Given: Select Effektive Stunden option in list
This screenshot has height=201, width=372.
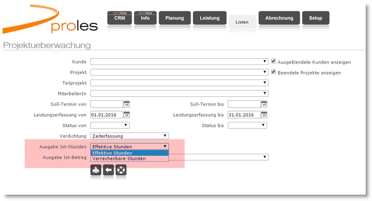Looking at the screenshot, I should click(130, 153).
